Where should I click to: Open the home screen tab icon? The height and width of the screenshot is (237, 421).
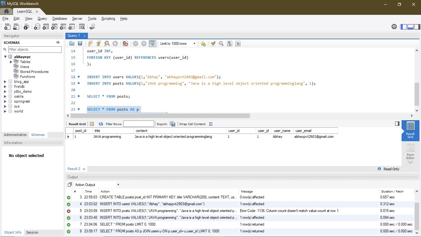click(x=6, y=11)
